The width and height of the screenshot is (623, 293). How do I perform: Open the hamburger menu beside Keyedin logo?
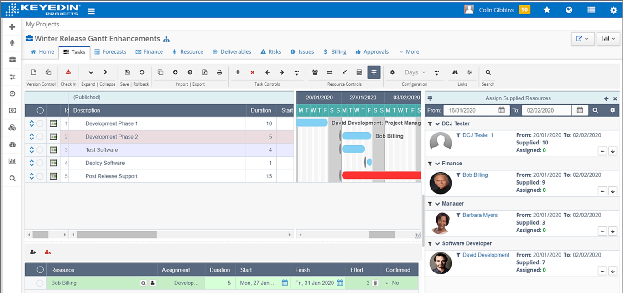pyautogui.click(x=91, y=11)
